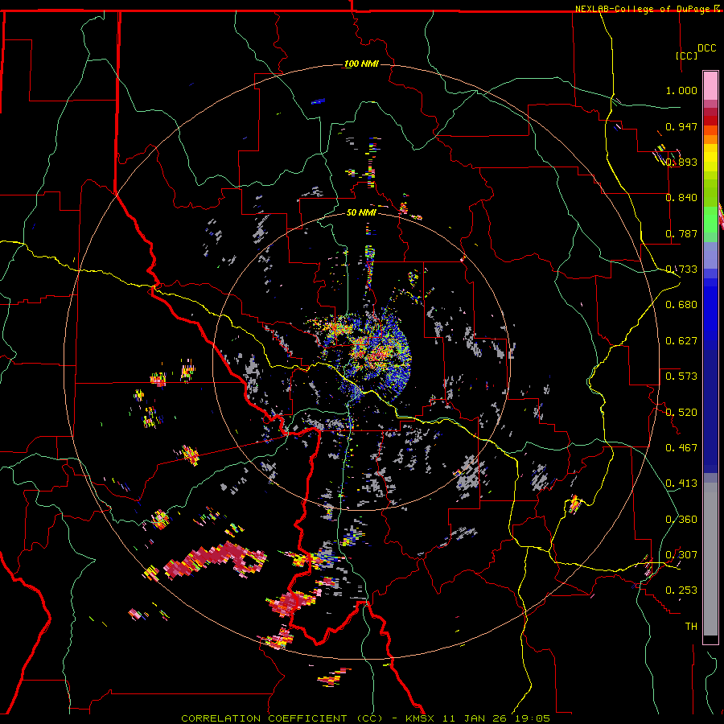Click the Correlation Coefficient KMSX caption text
This screenshot has width=724, height=724.
coord(365,718)
